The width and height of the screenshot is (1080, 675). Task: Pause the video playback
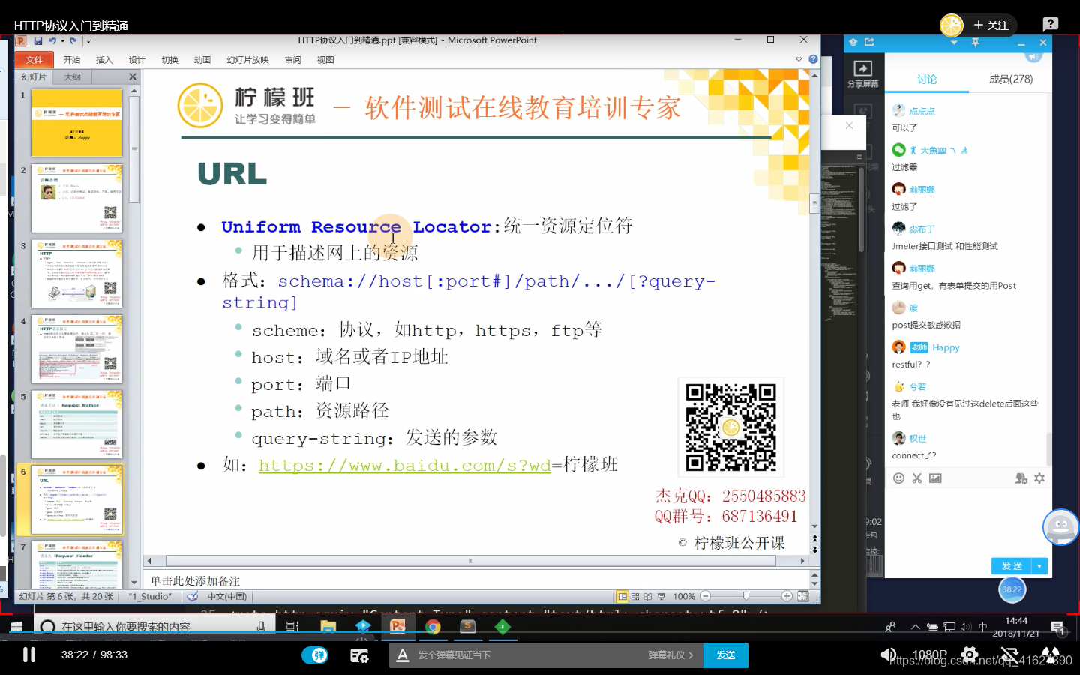[x=29, y=655]
